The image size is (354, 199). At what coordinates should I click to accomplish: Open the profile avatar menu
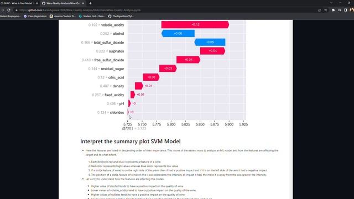tap(352, 10)
